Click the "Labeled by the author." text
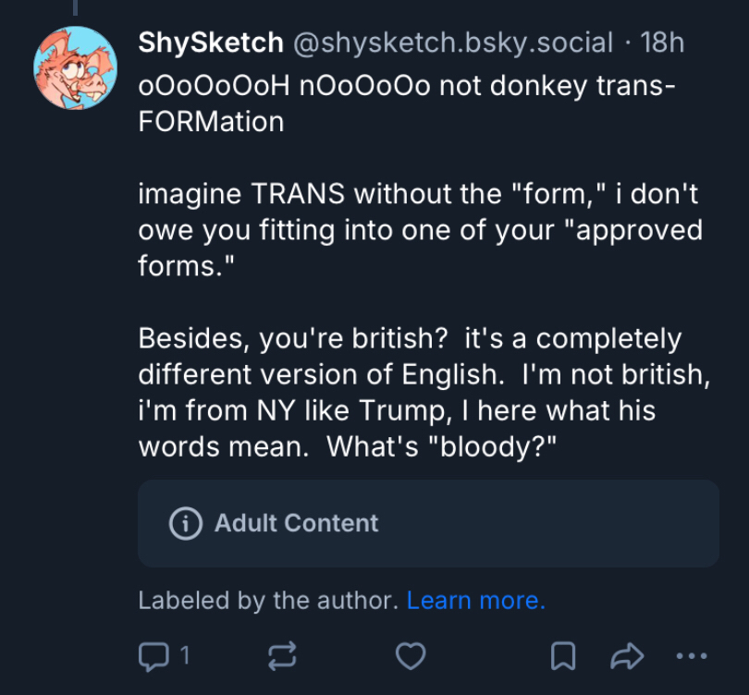 pyautogui.click(x=270, y=601)
